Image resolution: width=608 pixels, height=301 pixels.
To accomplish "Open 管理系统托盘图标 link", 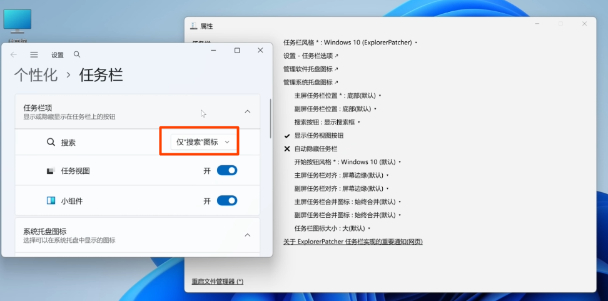I will coord(311,82).
